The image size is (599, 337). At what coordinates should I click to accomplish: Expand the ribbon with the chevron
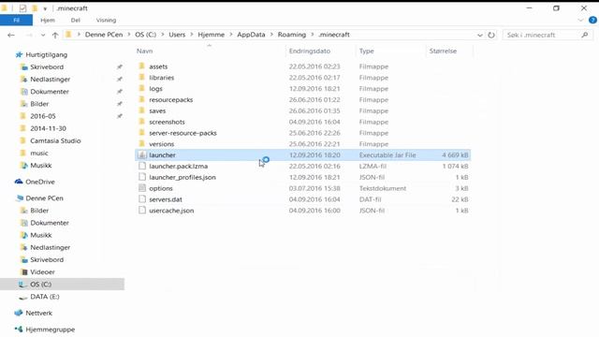[580, 21]
